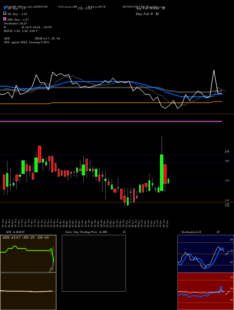The image size is (234, 310).
Task: Click the 'Avg Vol: 0.034 M' text
Action: pyautogui.click(x=150, y=8)
